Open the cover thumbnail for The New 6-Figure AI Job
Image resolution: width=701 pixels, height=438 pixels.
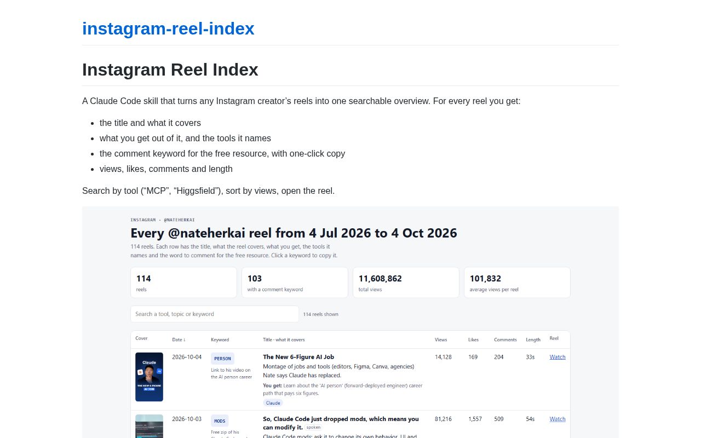tap(149, 377)
